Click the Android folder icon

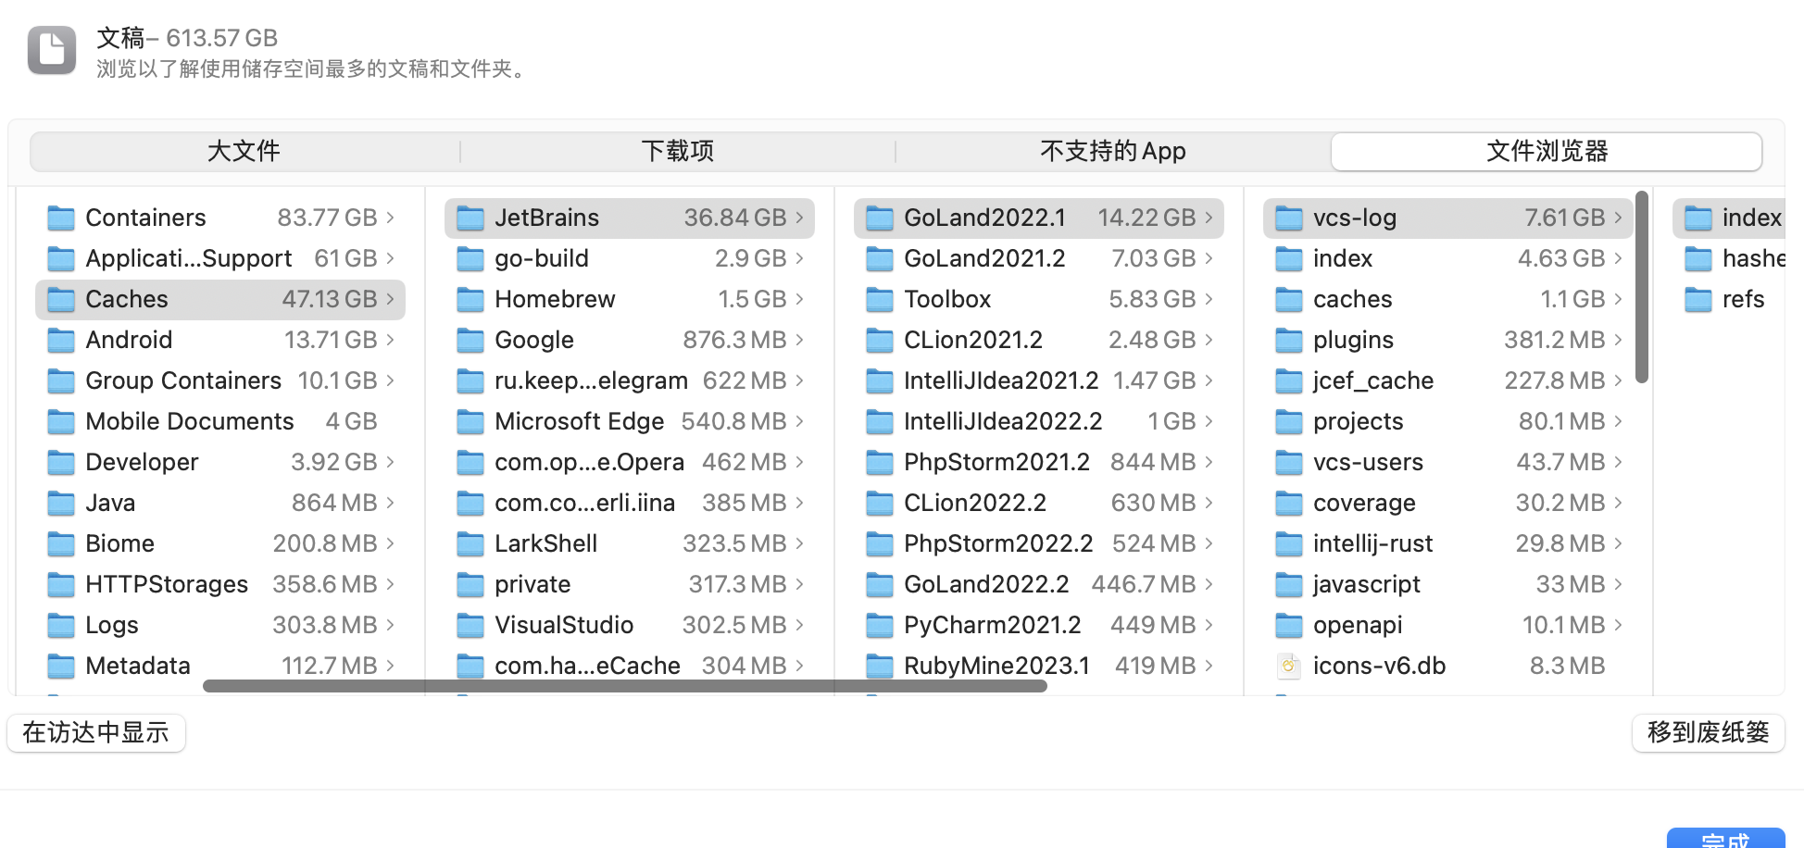click(61, 340)
